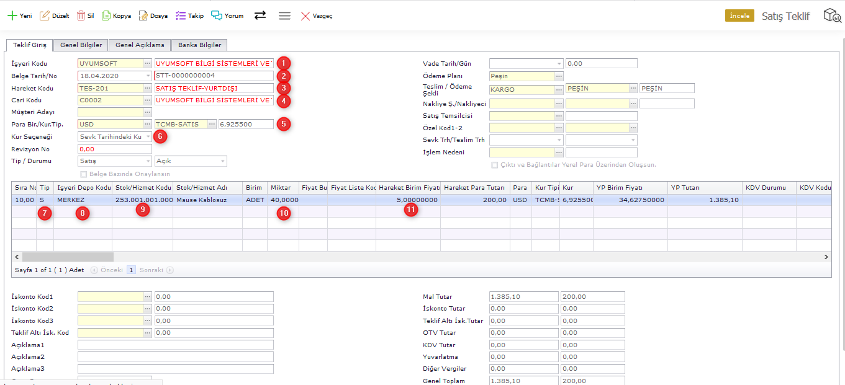
Task: Open the Belge Tarih date dropdown
Action: click(x=148, y=76)
